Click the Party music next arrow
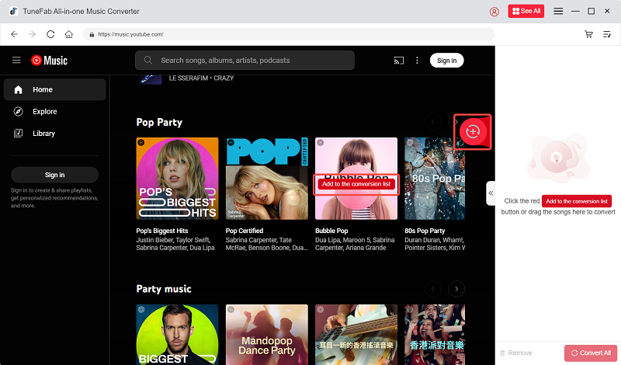 point(456,289)
